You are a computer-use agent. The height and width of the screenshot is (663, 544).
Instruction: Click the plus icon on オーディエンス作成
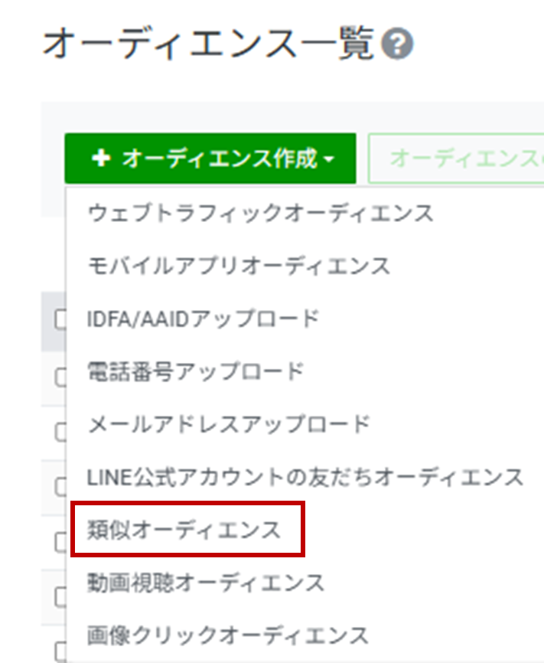[x=100, y=158]
